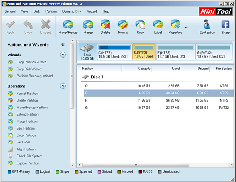Click the Contact us icon
Viewport: 236px width, 182px height.
click(x=207, y=24)
